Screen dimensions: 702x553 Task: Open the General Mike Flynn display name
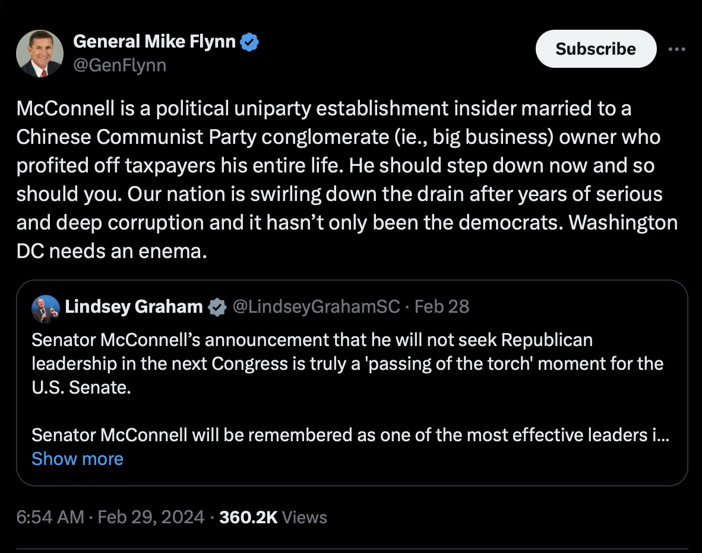point(154,42)
